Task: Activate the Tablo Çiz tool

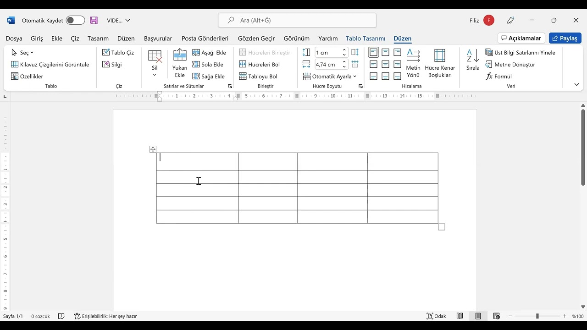Action: 118,53
